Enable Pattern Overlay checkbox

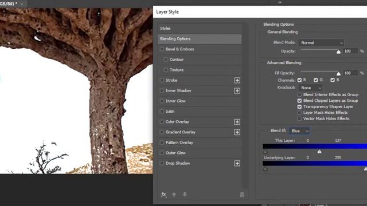pos(162,142)
